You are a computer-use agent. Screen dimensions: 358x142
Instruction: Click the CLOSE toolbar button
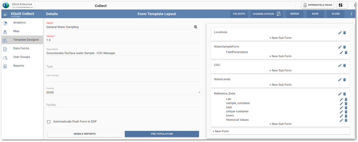pyautogui.click(x=336, y=14)
